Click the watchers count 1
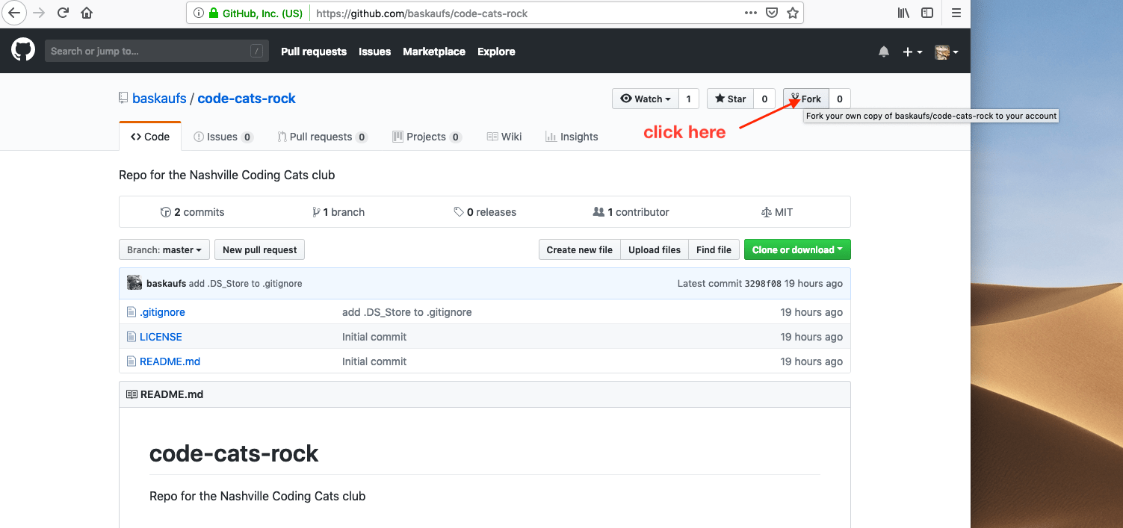Viewport: 1123px width, 528px height. 689,99
